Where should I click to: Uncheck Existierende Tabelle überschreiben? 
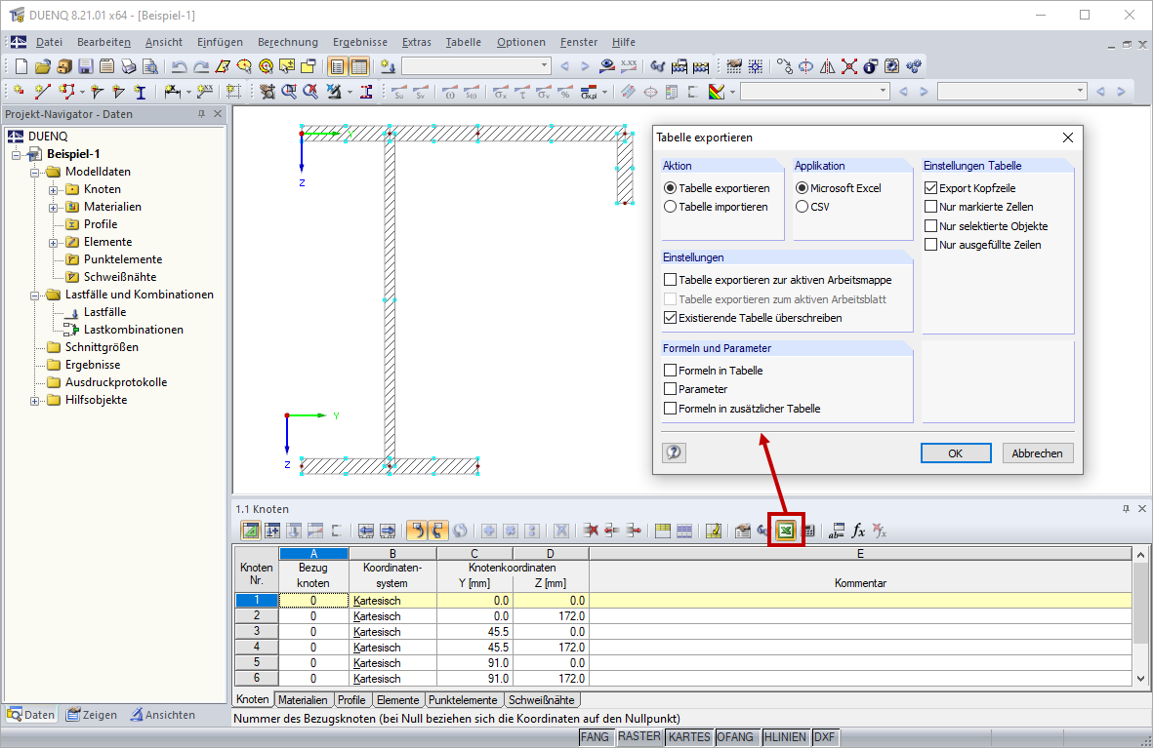tap(671, 316)
